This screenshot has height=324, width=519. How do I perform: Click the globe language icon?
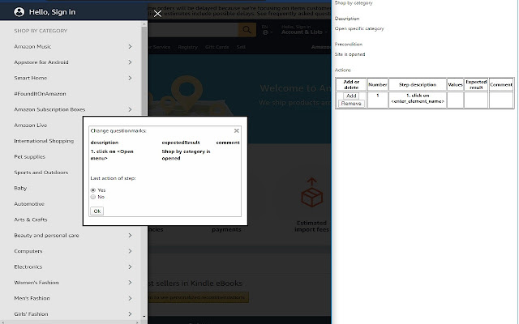[265, 32]
